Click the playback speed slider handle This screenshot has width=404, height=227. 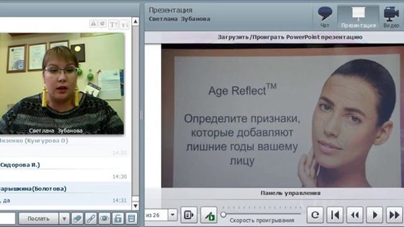223,214
